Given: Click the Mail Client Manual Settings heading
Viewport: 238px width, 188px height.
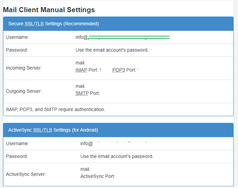Looking at the screenshot, I should (49, 10).
